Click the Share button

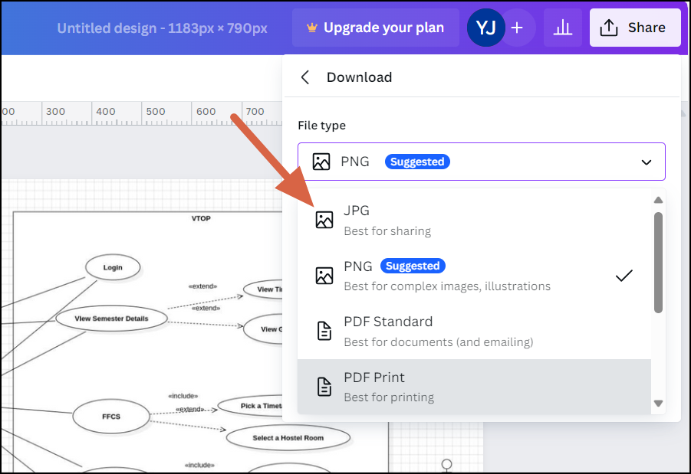(635, 27)
